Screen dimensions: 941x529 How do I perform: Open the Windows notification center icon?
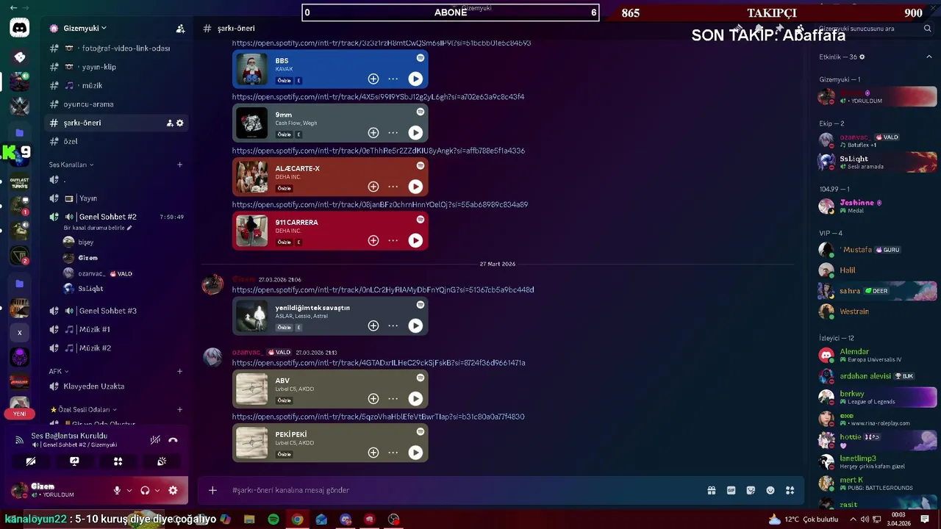tap(925, 519)
